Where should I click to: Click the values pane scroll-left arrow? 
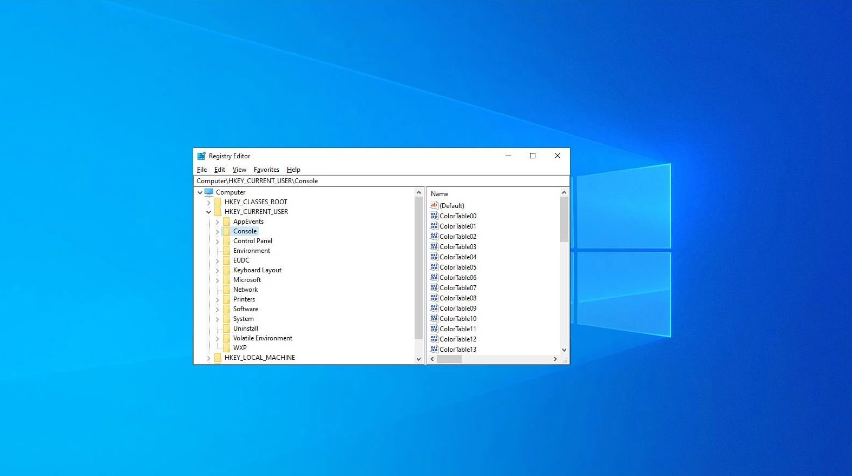pyautogui.click(x=432, y=359)
